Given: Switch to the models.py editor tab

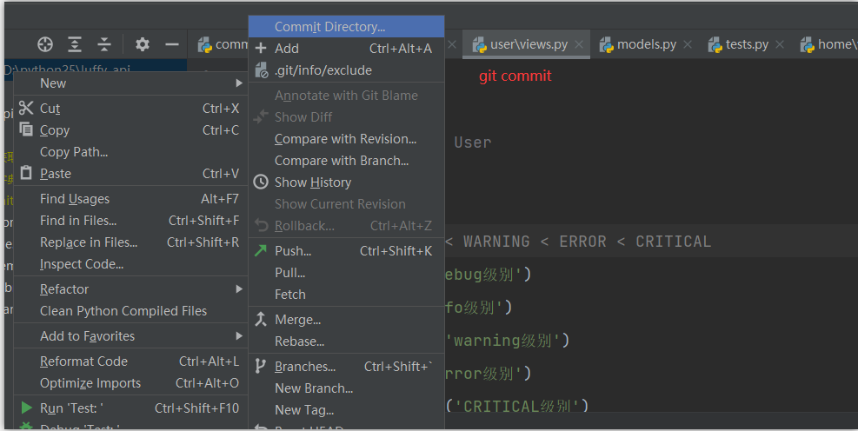Looking at the screenshot, I should tap(646, 44).
